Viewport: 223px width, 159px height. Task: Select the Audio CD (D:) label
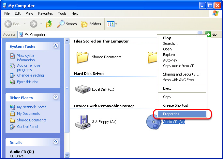174,122
